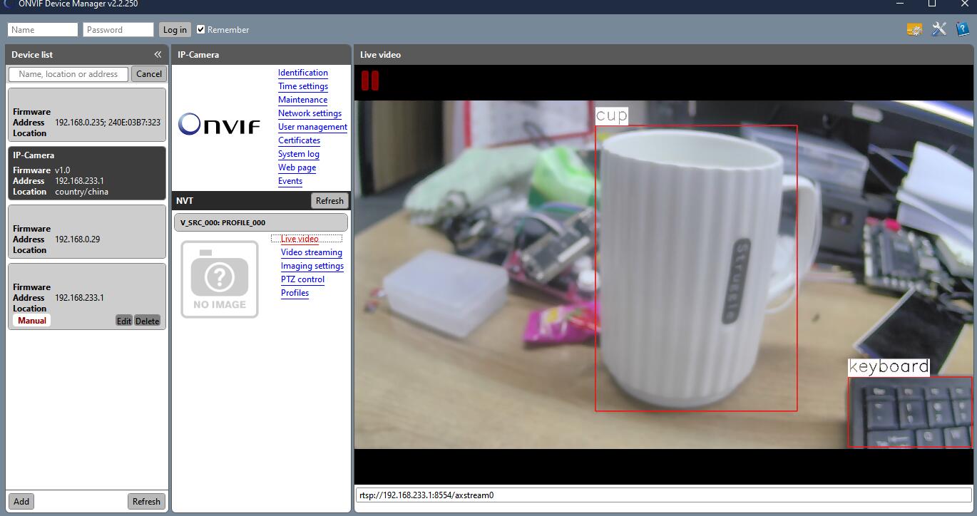The image size is (977, 516).
Task: Open the Profiles link
Action: [x=295, y=293]
